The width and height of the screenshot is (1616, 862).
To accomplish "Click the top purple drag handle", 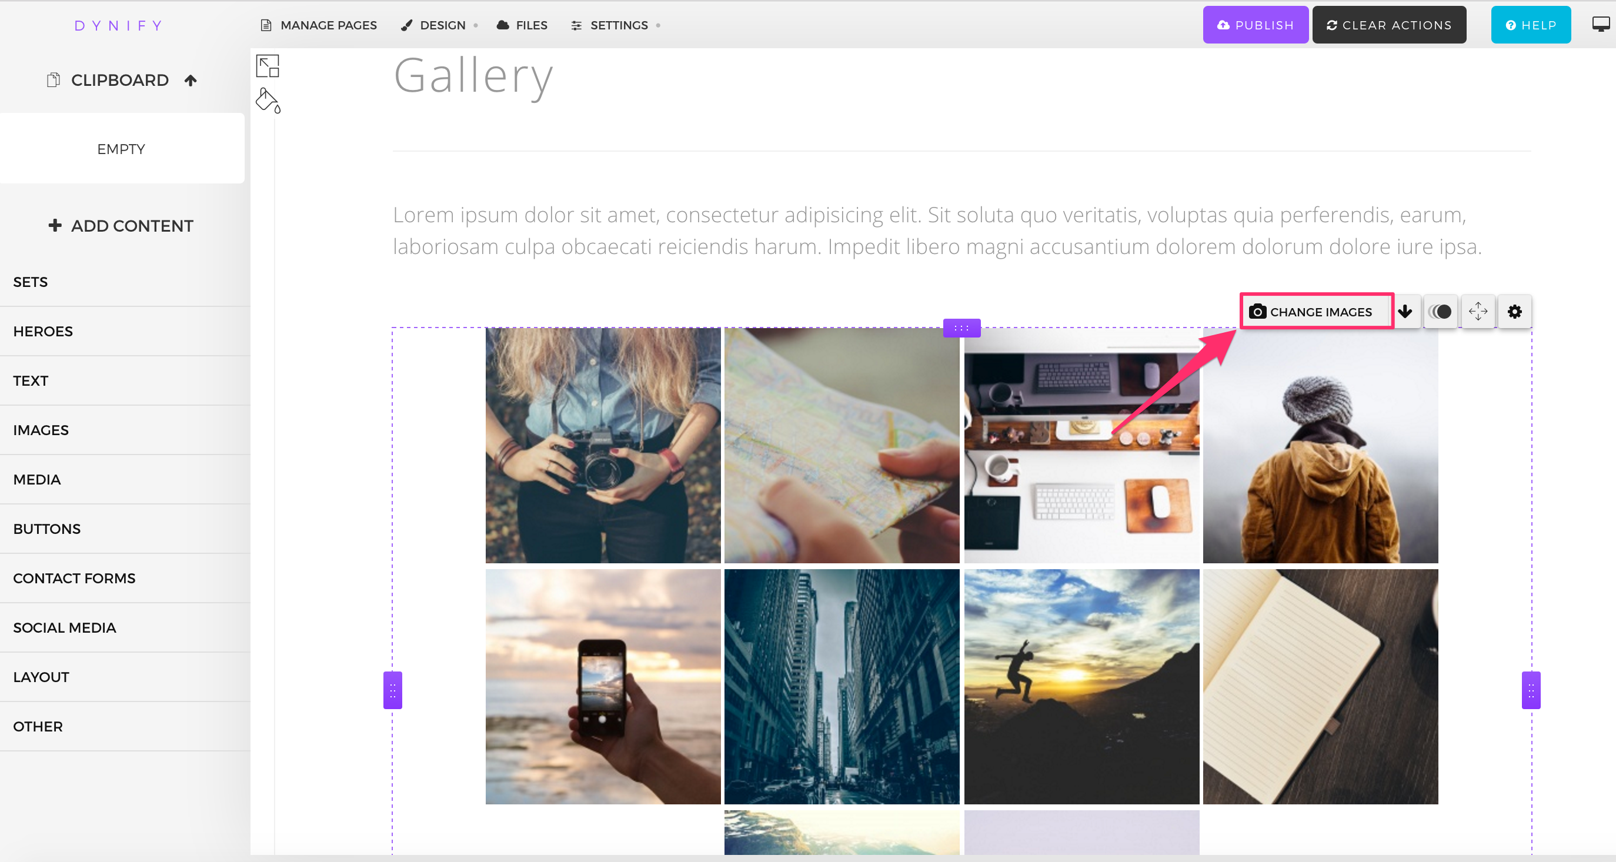I will 961,328.
